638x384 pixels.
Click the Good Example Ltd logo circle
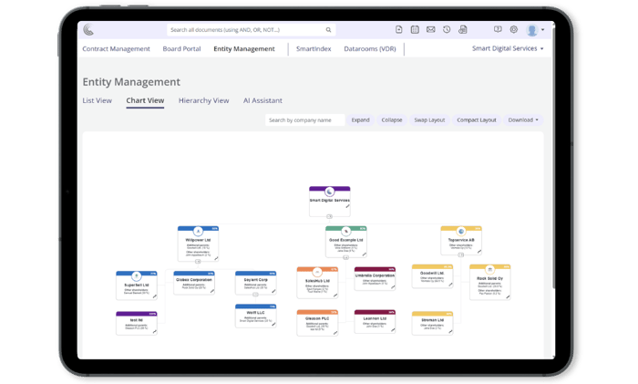pyautogui.click(x=345, y=232)
